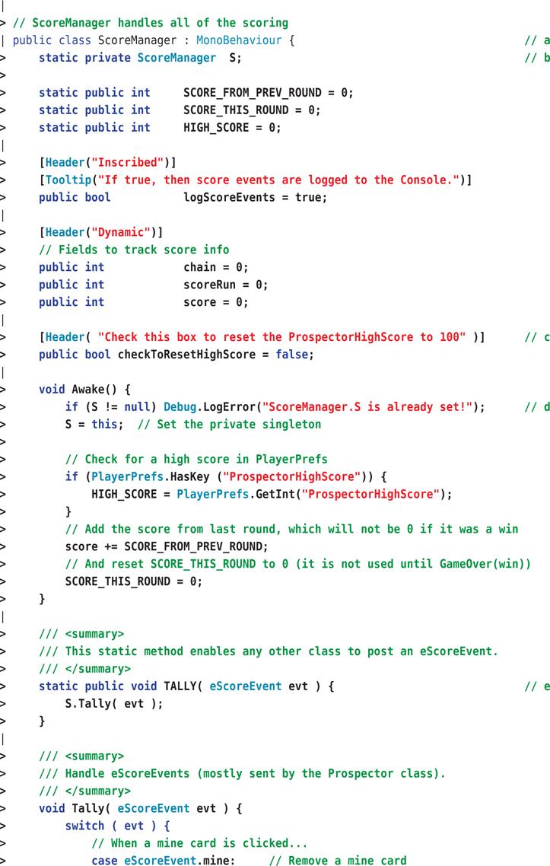Click the "HIGH_SCORE = 0;" field declaration

[x=232, y=128]
